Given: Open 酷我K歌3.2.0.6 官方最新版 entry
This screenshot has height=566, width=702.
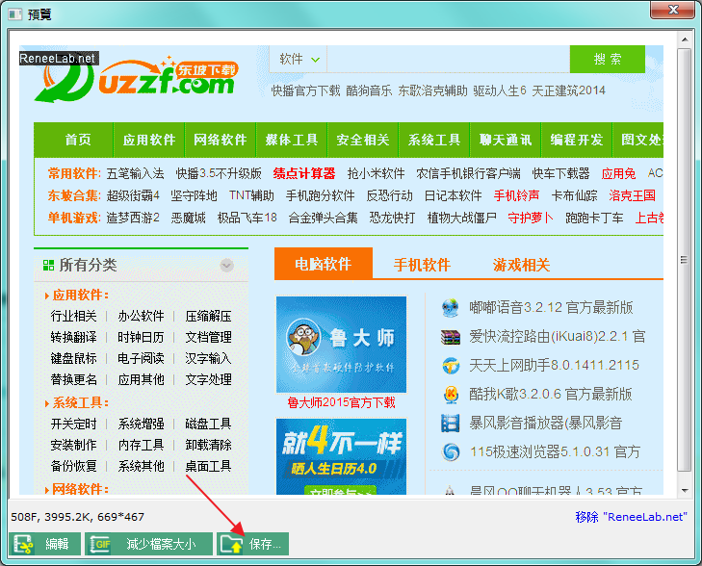Looking at the screenshot, I should [x=551, y=394].
